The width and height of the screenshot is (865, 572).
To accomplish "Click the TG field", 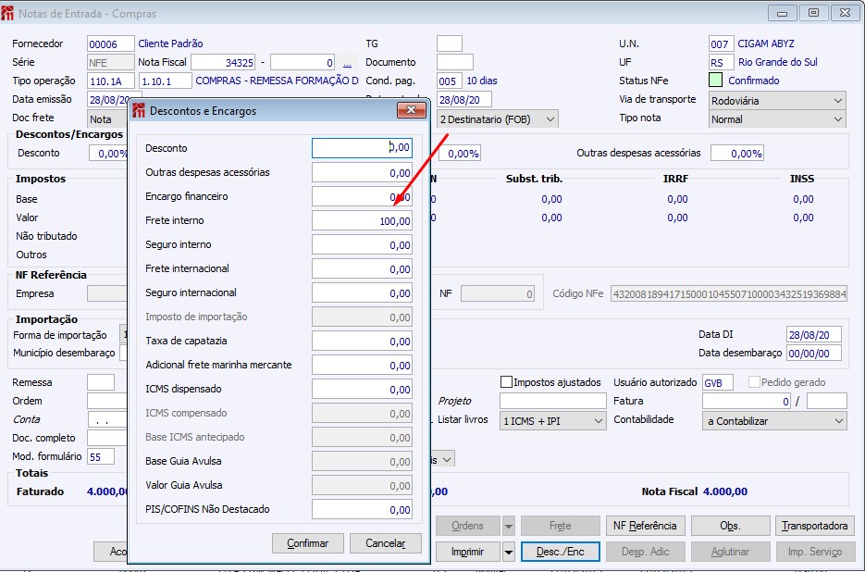I will coord(449,44).
